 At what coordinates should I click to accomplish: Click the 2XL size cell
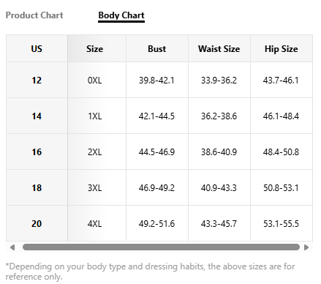(x=97, y=152)
